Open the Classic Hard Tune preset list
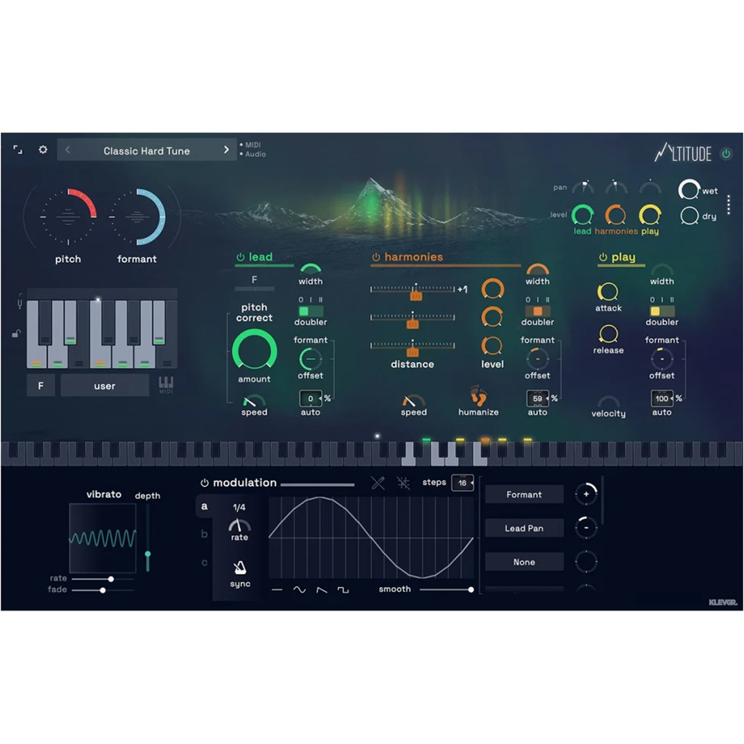Viewport: 744px width, 744px height. click(147, 151)
